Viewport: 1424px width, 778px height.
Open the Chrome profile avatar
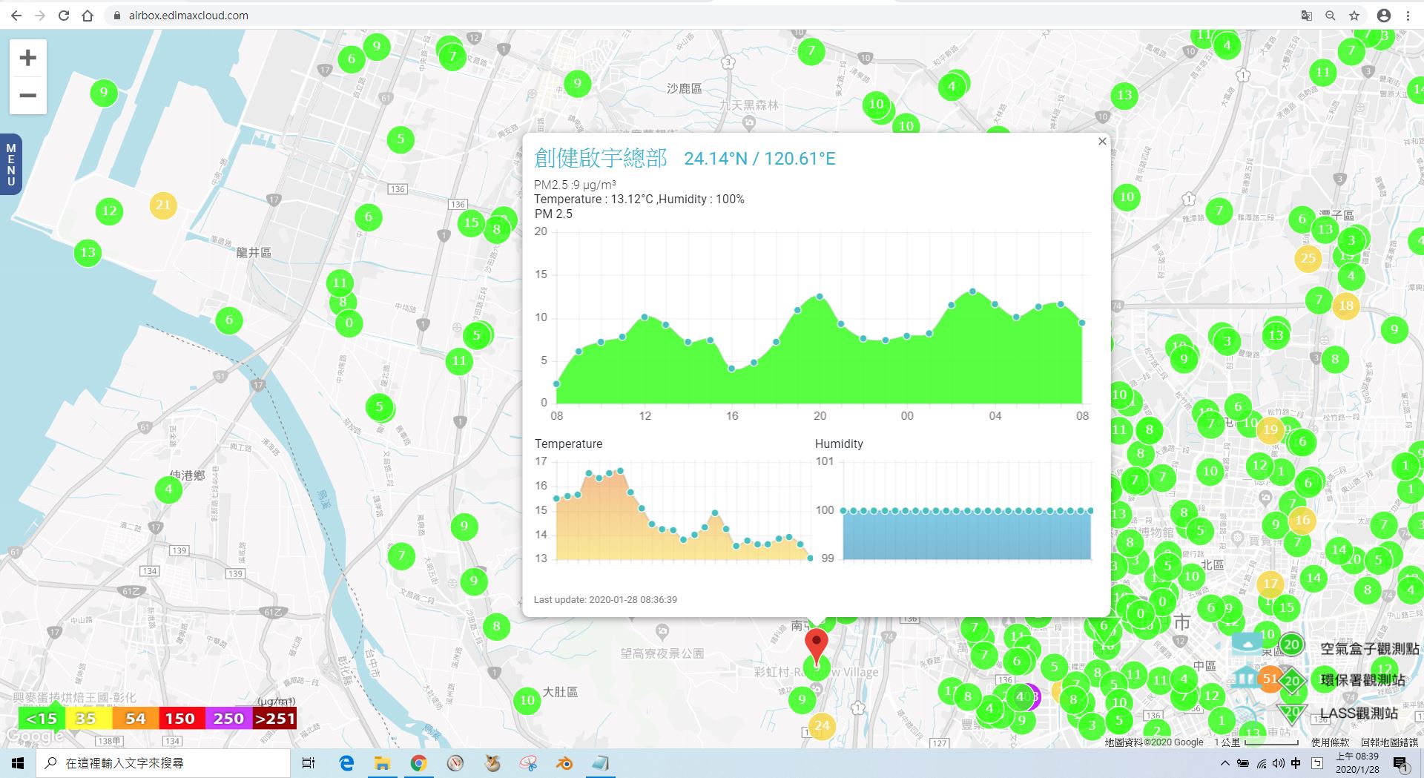tap(1384, 16)
